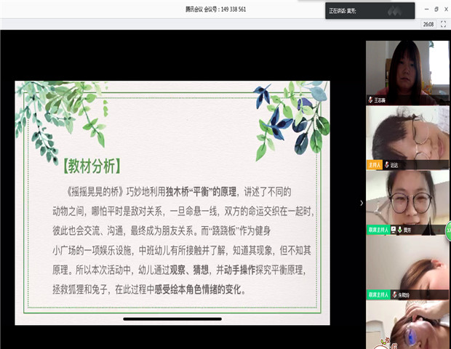Viewport: 451px width, 349px height.
Task: Click the green floating bubble at right edge
Action: 448,230
